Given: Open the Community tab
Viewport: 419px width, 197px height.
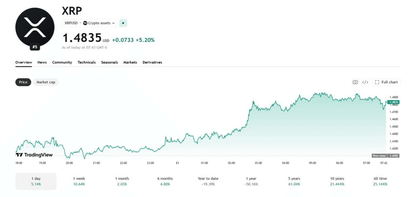Looking at the screenshot, I should [62, 62].
